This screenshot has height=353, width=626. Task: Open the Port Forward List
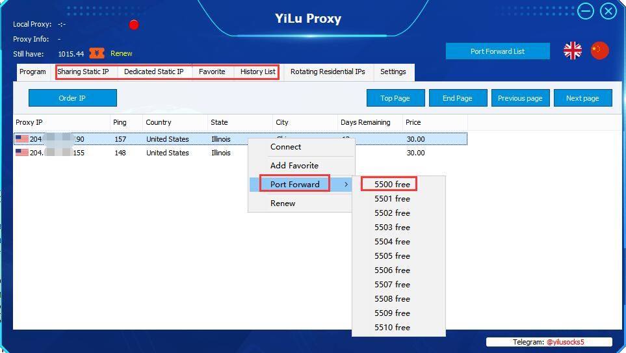(497, 51)
